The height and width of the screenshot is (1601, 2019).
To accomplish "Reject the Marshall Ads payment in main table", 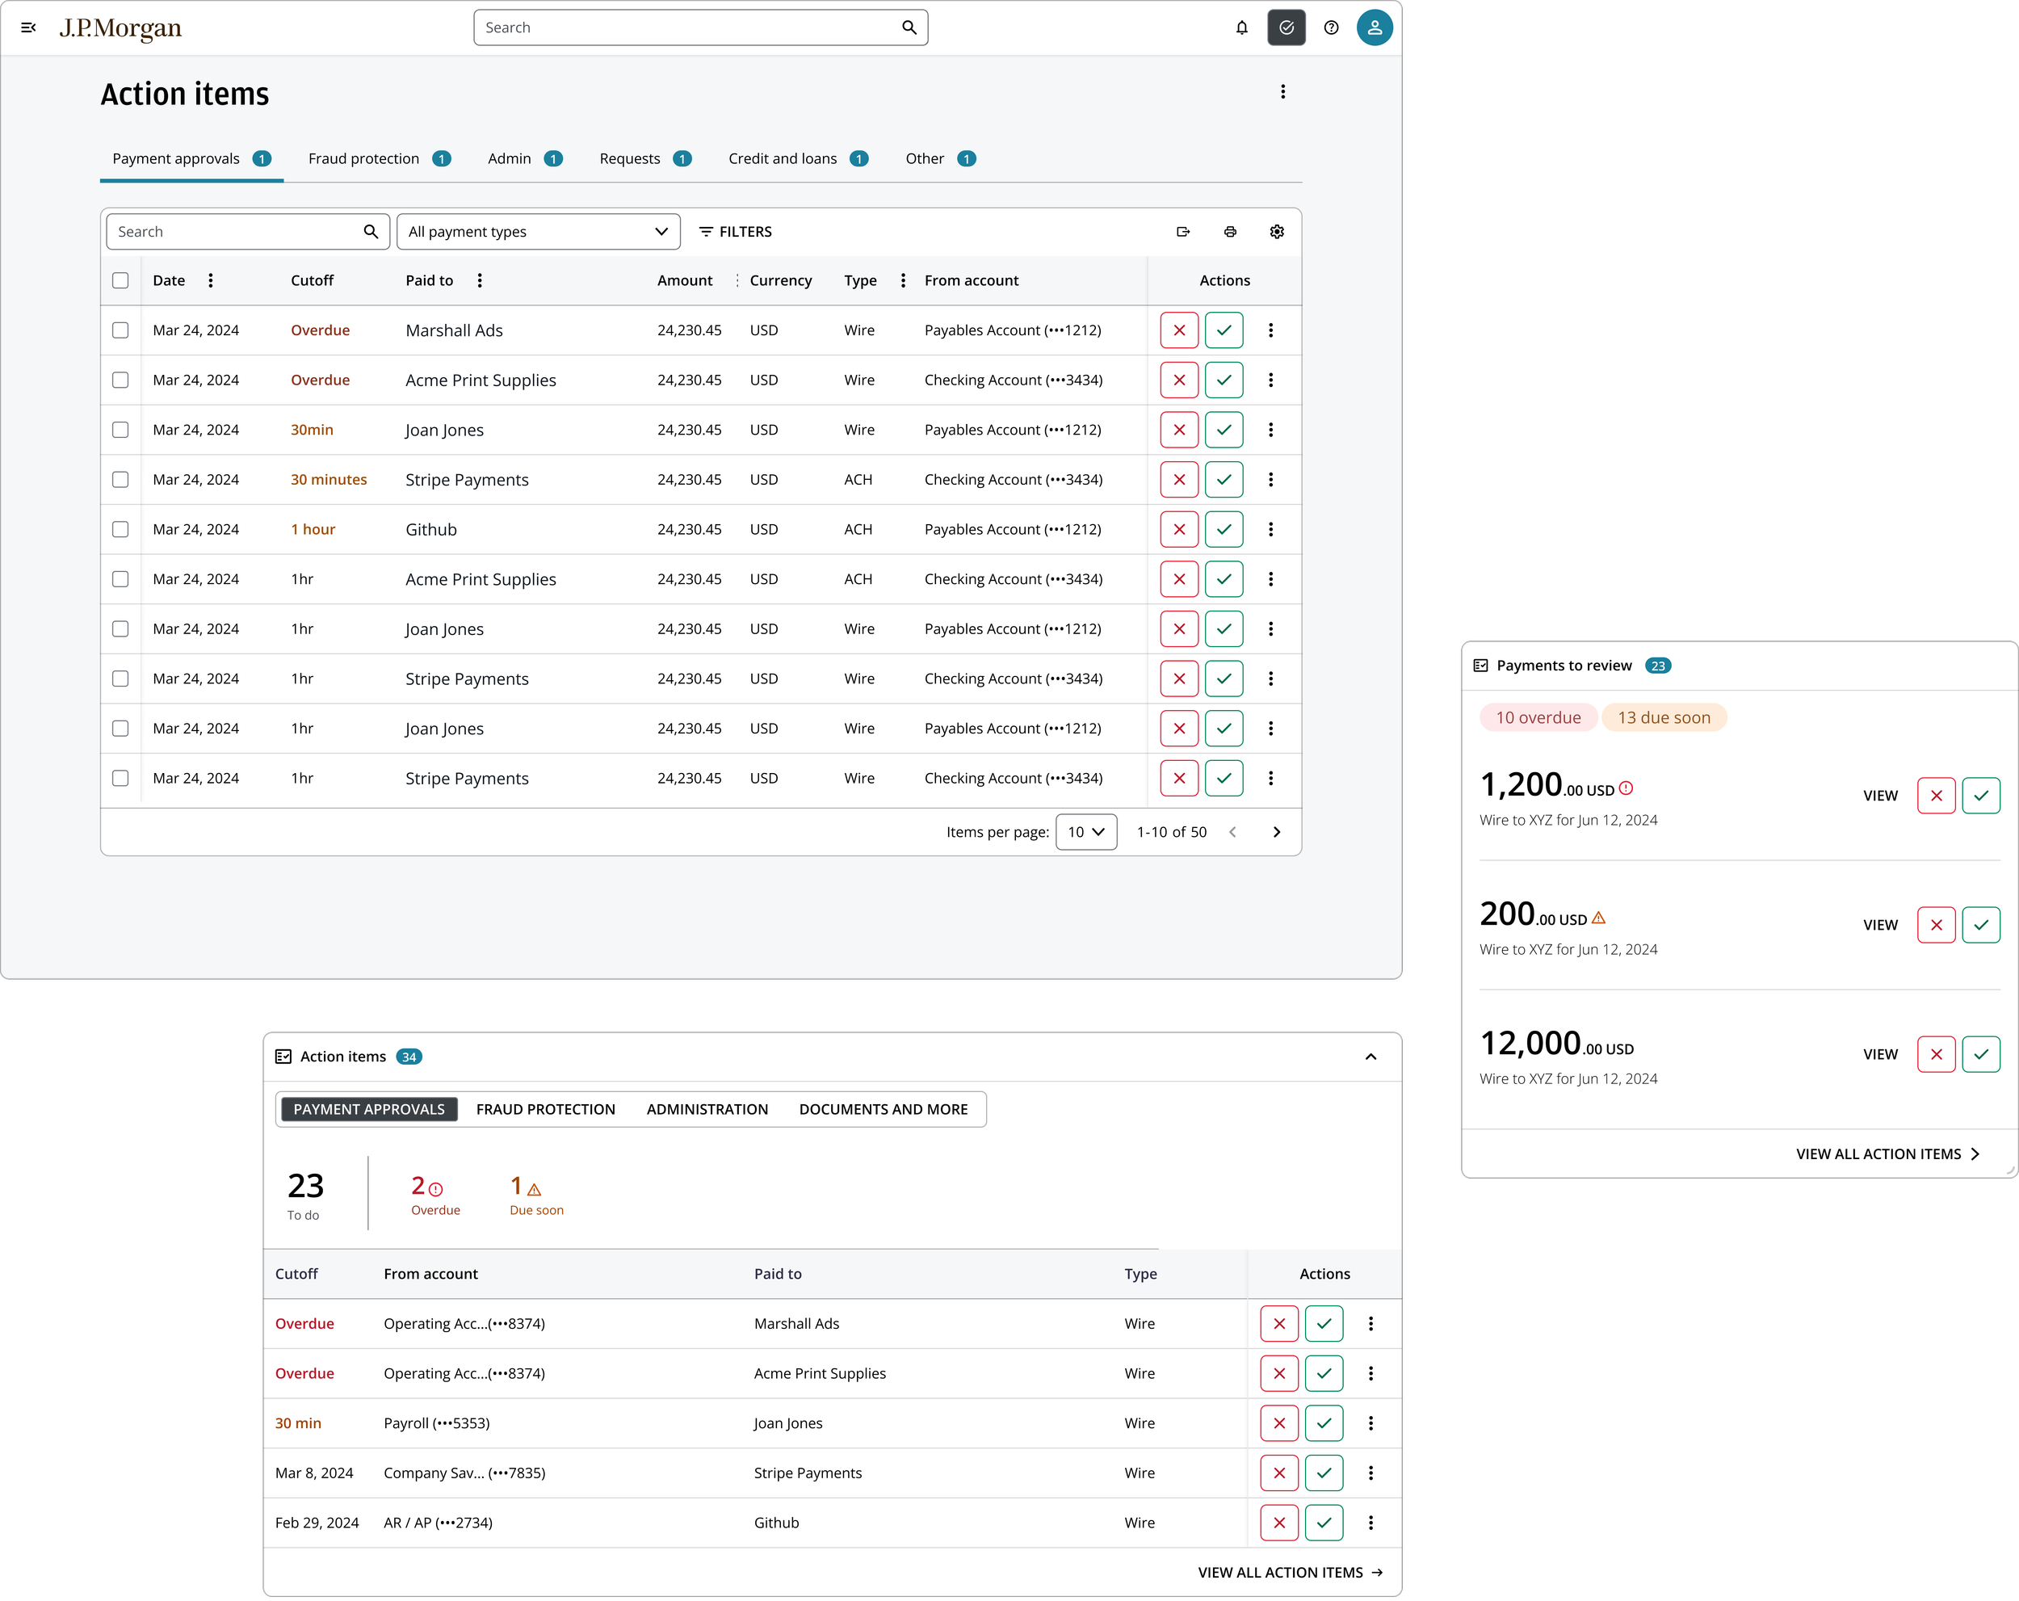I will [x=1179, y=330].
